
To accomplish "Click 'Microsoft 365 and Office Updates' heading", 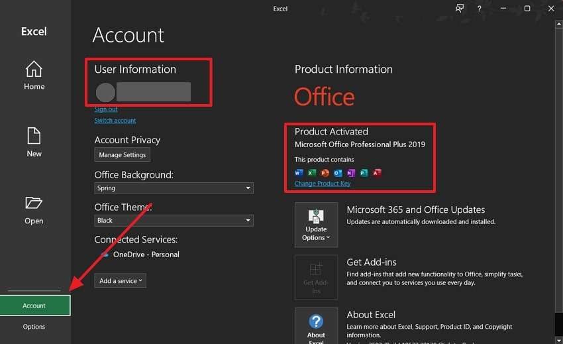I will click(416, 209).
